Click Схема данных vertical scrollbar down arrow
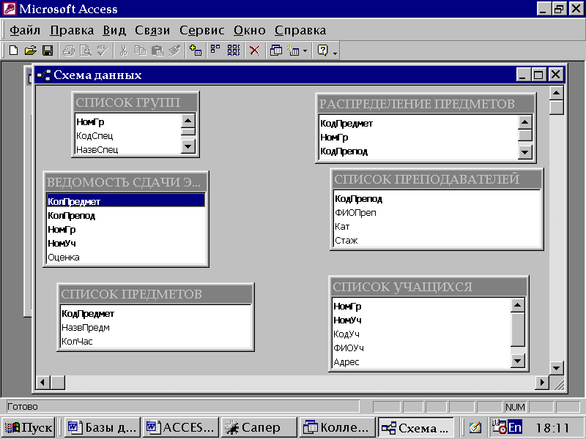Screen dimensions: 586x439 (556, 369)
